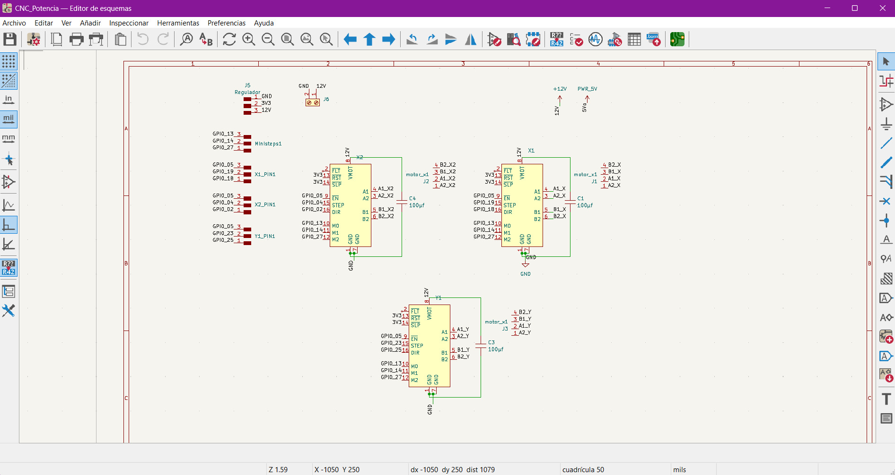Zoom to fit the page
The height and width of the screenshot is (475, 895).
click(288, 39)
